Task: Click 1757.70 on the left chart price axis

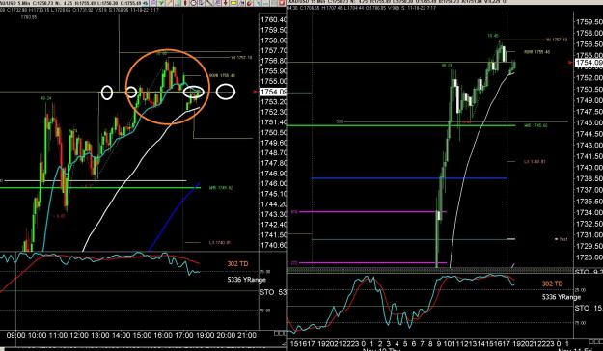Action: tap(273, 51)
